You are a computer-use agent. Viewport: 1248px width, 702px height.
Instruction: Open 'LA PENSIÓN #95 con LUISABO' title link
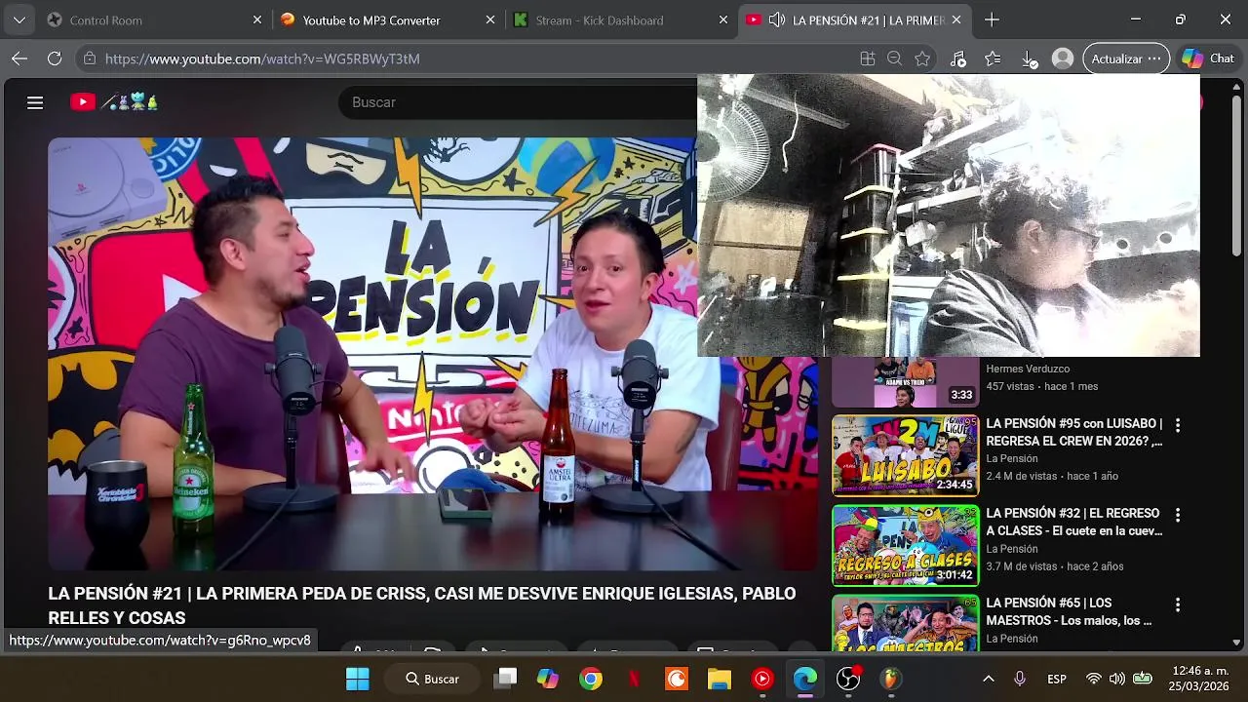1074,432
